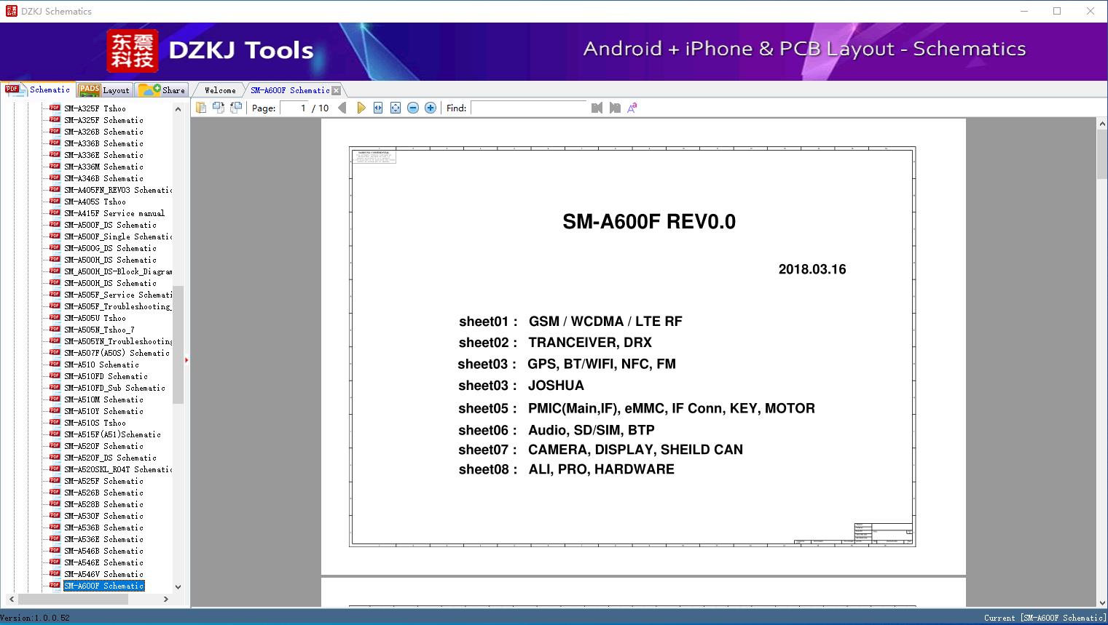Select the highlighted SM-A600F Schematic entry

[x=103, y=586]
